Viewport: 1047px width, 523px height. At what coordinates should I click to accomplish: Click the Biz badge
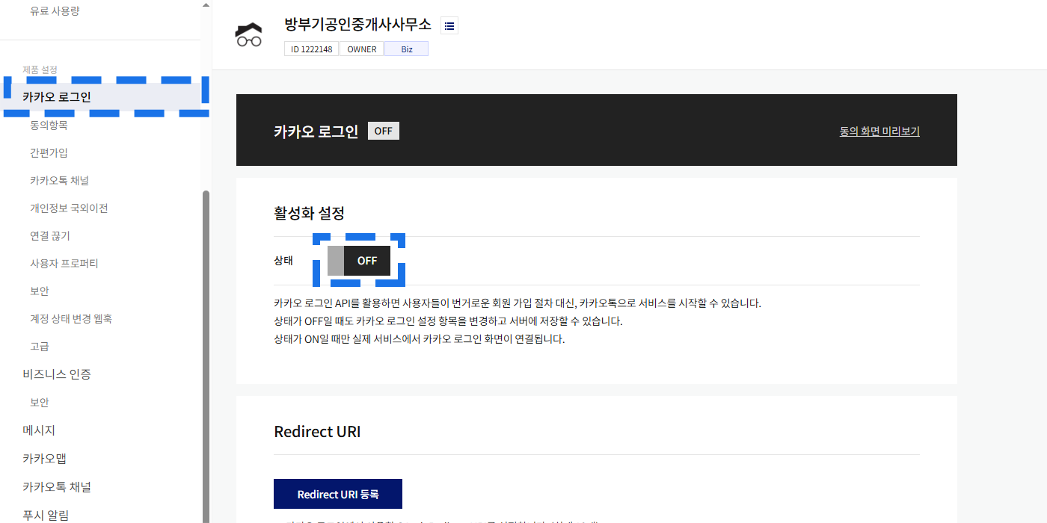[x=406, y=49]
